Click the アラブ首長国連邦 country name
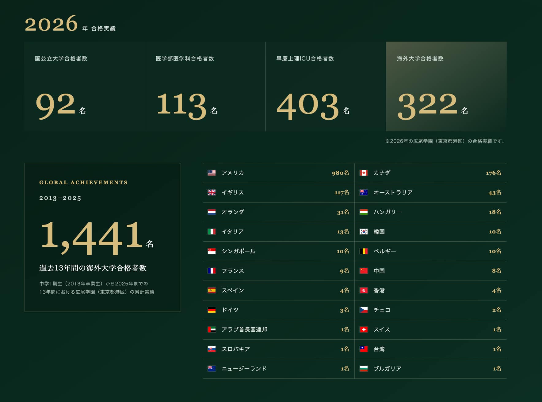This screenshot has height=402, width=542. coord(244,329)
